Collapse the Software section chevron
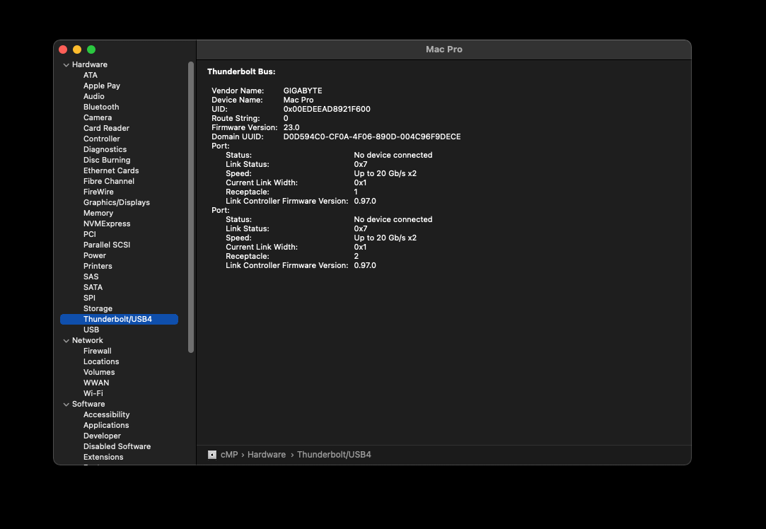The image size is (766, 529). 66,404
